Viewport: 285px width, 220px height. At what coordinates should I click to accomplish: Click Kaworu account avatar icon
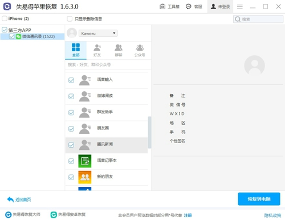coord(72,33)
